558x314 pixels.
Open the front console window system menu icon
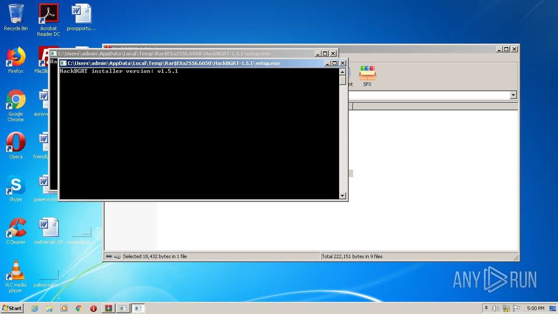pos(64,63)
